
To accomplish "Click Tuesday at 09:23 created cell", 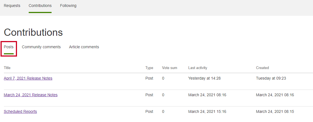I will [x=271, y=78].
